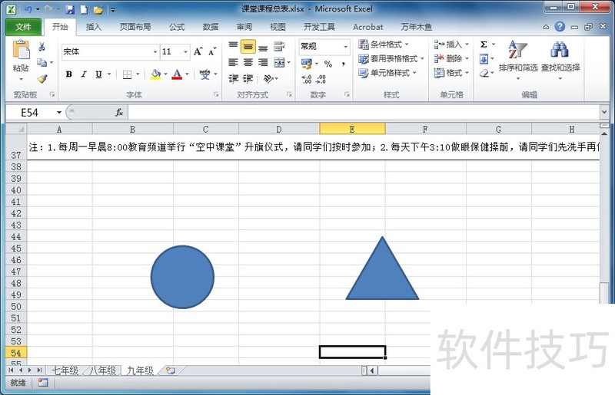Click Undo in quick access toolbar

(28, 9)
